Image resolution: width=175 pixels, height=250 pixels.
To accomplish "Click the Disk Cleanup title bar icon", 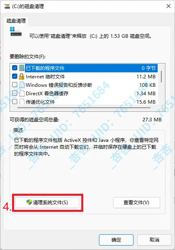I will click(7, 6).
